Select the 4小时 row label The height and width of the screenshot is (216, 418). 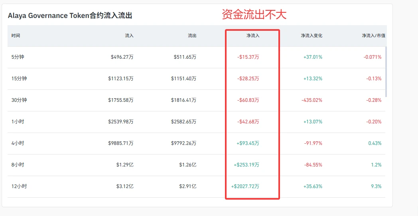tap(18, 143)
